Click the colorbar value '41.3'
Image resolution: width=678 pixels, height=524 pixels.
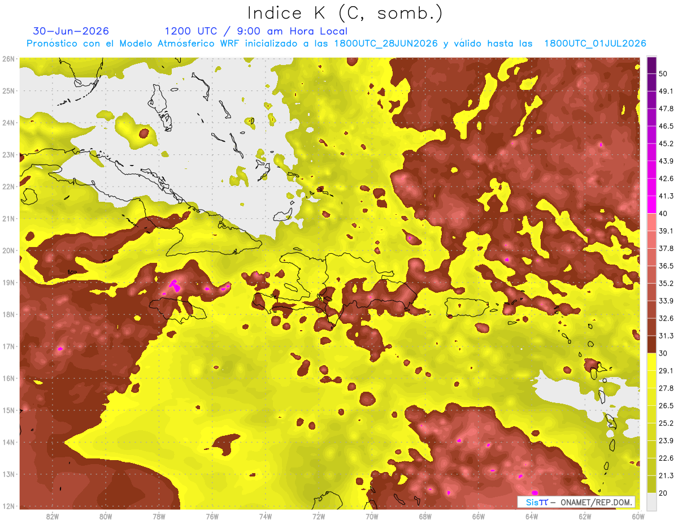[666, 196]
